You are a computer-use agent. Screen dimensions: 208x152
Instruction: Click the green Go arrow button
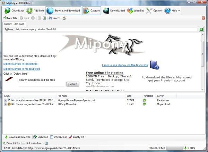tap(201, 29)
